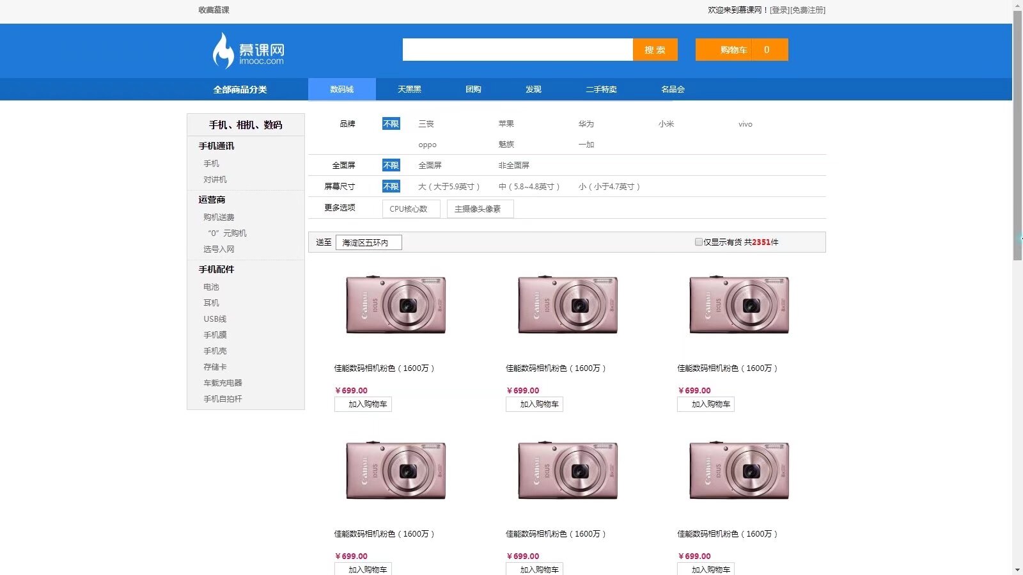
Task: Open the 购物车 shopping cart
Action: click(x=742, y=50)
